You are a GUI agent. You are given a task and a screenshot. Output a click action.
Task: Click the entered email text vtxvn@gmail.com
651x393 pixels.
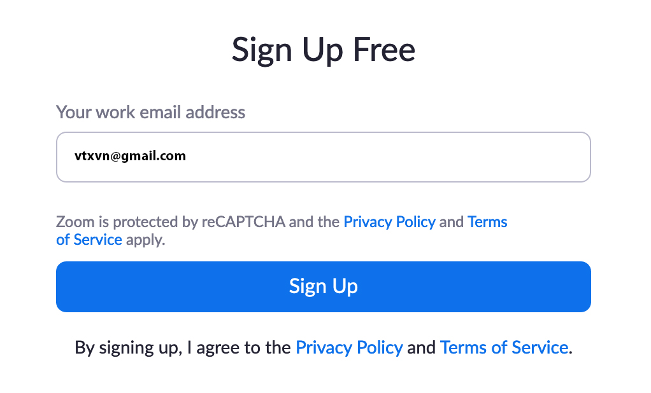(x=130, y=156)
